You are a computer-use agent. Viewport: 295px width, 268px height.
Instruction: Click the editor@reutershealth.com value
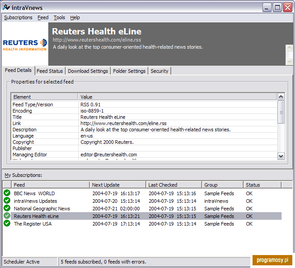point(109,155)
